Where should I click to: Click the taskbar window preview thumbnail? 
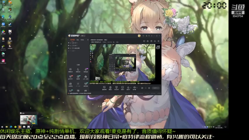pyautogui.click(x=28, y=120)
